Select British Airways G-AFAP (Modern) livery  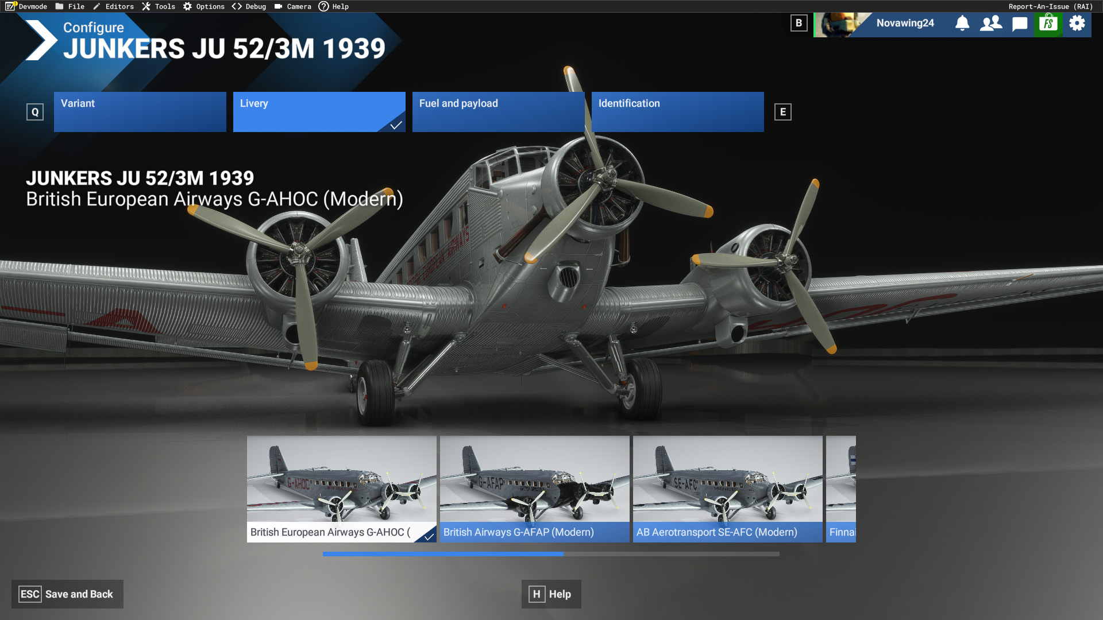coord(535,489)
